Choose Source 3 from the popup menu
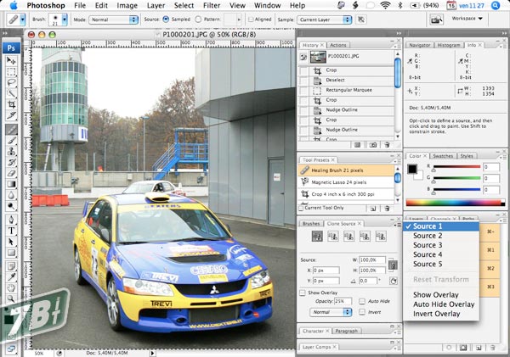 (x=428, y=245)
